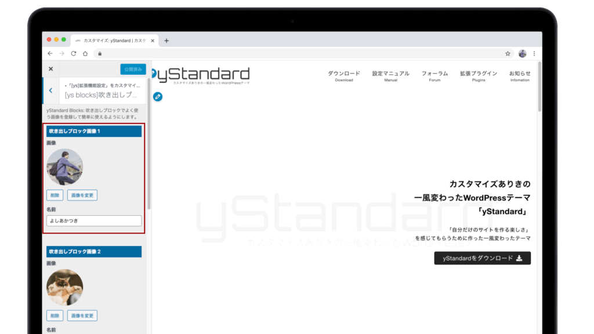This screenshot has width=594, height=334.
Task: Open the フォーラム Forum menu item
Action: (434, 76)
